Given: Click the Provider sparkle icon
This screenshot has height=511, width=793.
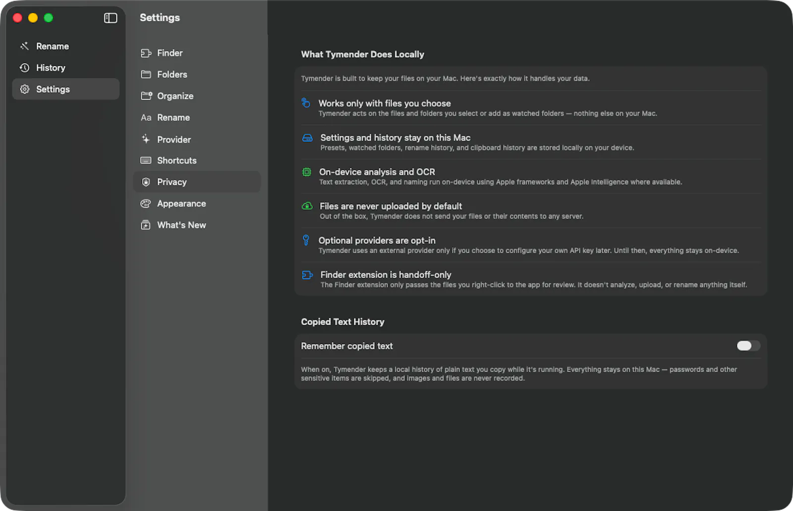Looking at the screenshot, I should click(x=146, y=139).
